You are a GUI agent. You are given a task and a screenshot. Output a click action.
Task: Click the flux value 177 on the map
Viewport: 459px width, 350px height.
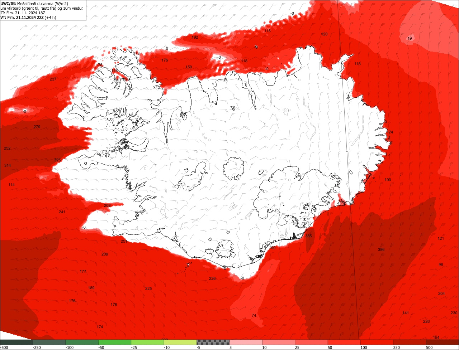[83, 271]
